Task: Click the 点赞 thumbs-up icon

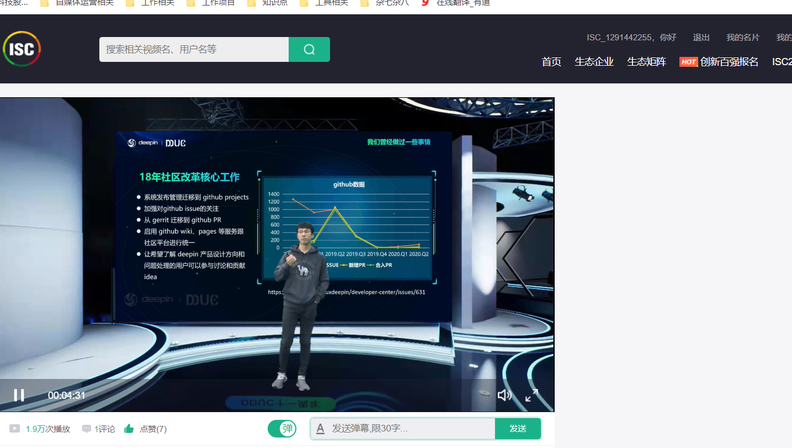Action: pyautogui.click(x=129, y=429)
